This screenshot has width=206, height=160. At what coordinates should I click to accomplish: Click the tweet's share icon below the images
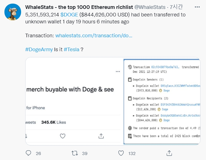coord(169,153)
